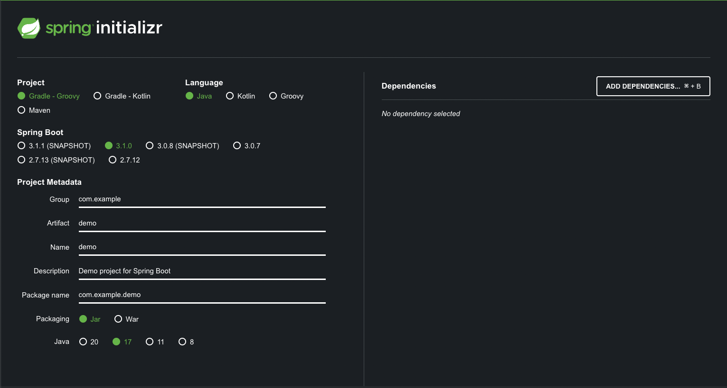This screenshot has width=727, height=388.
Task: Select Spring Boot version 2.7.12
Action: pos(124,160)
